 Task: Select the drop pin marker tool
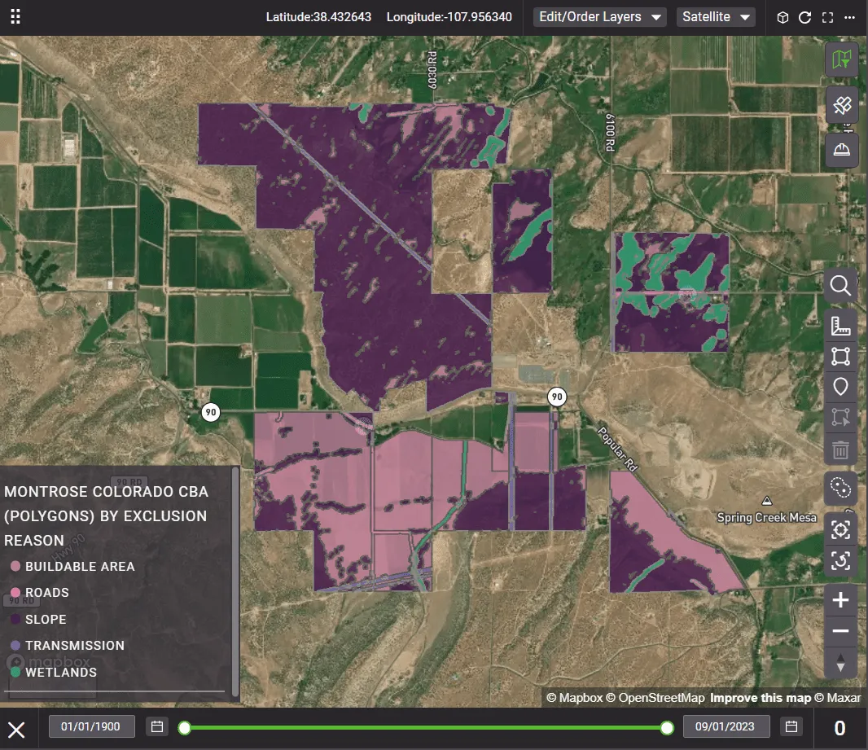click(x=840, y=387)
